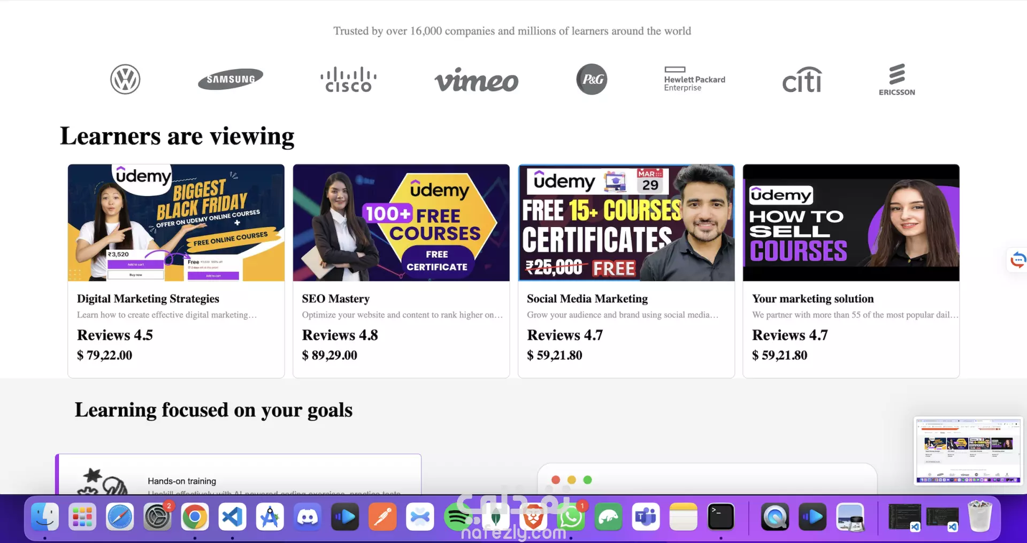
Task: Open Preview app in the dock
Action: (x=850, y=517)
